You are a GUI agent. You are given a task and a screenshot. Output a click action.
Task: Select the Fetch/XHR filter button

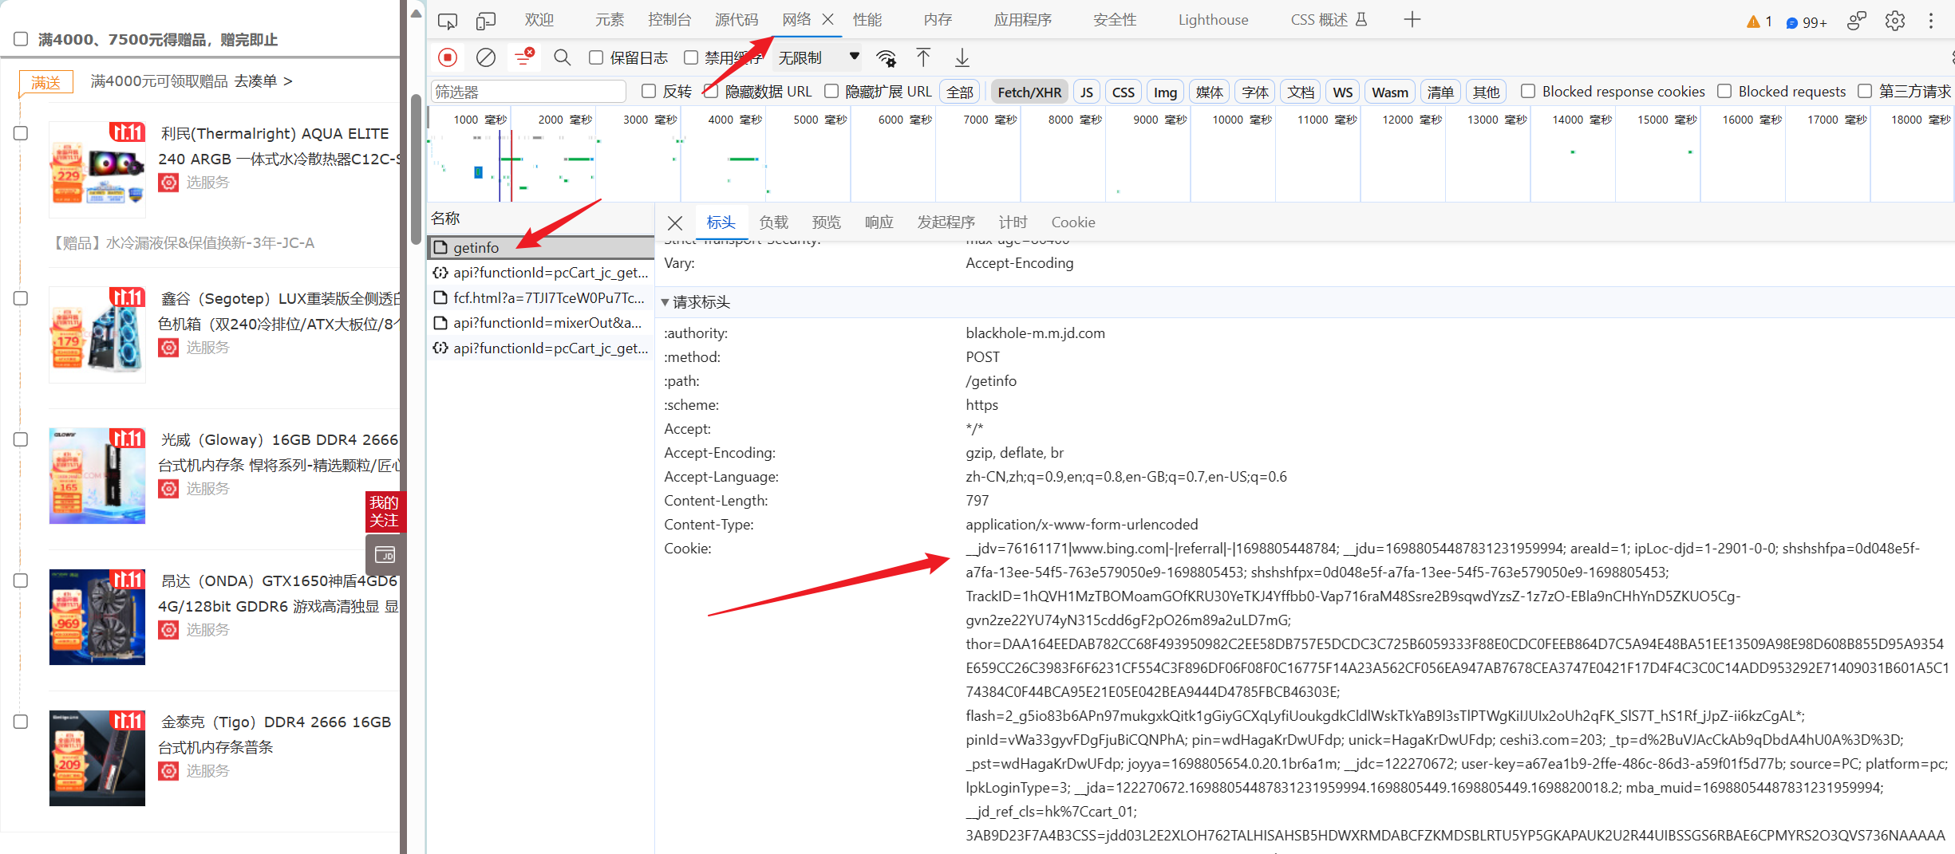coord(1029,92)
